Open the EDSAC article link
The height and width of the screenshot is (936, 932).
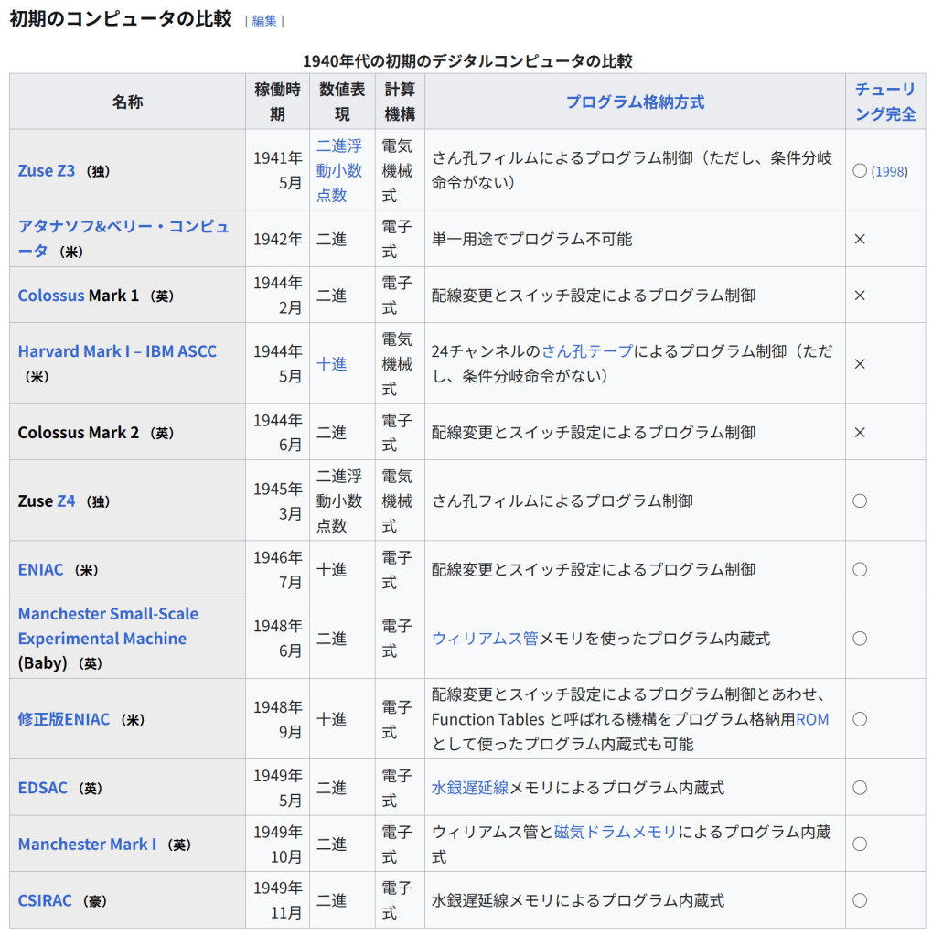(43, 788)
